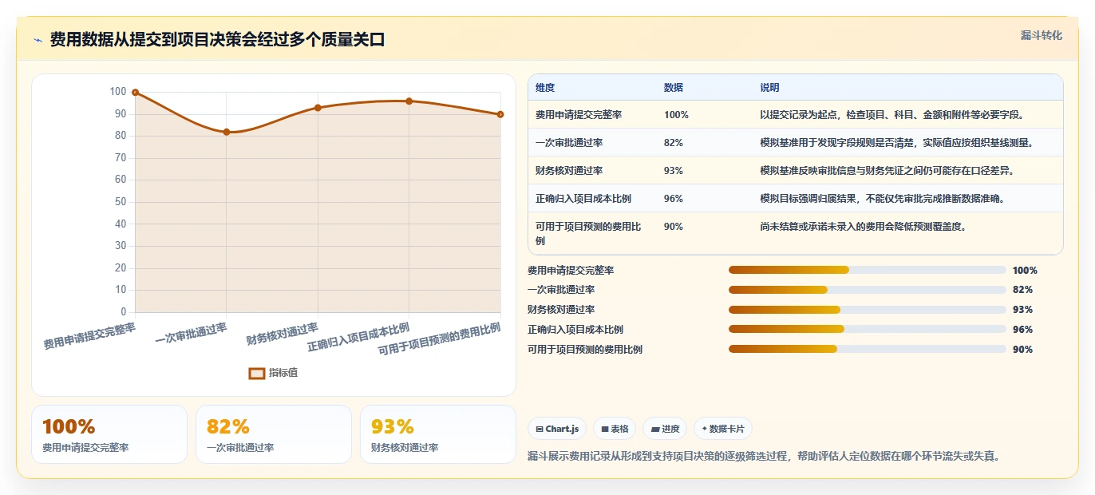Click the 正确归入项目成本比例 progress bar

click(x=868, y=329)
